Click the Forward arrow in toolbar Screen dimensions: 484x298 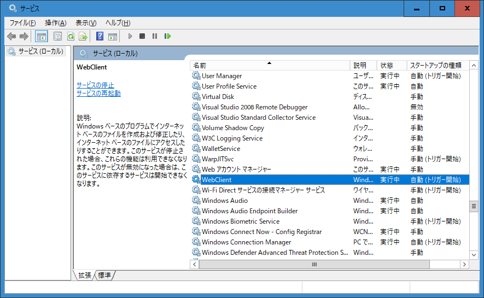24,37
